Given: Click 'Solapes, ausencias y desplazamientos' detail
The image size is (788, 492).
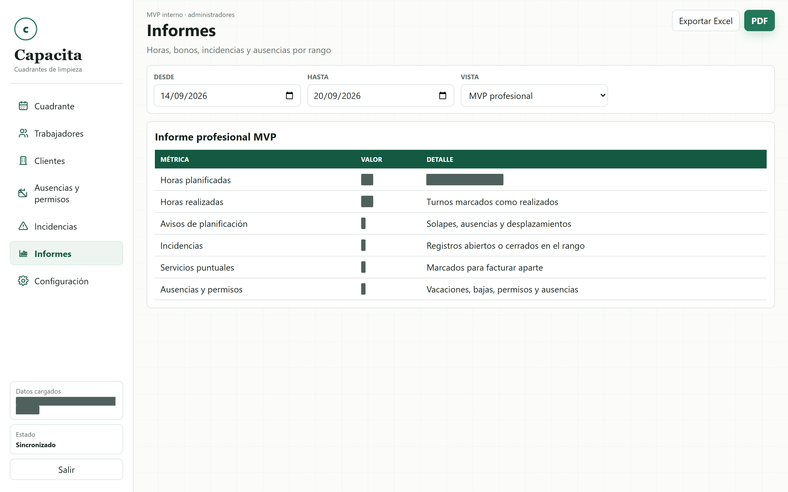Looking at the screenshot, I should coord(499,224).
